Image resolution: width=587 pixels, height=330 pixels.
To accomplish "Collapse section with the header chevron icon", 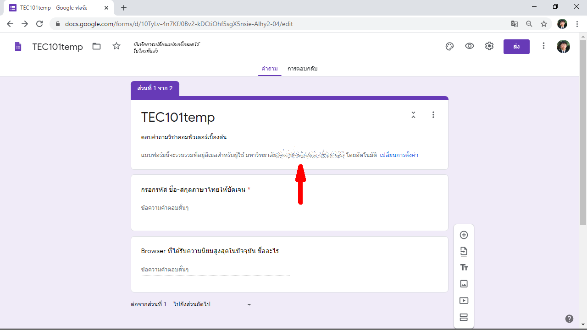I will pyautogui.click(x=413, y=115).
